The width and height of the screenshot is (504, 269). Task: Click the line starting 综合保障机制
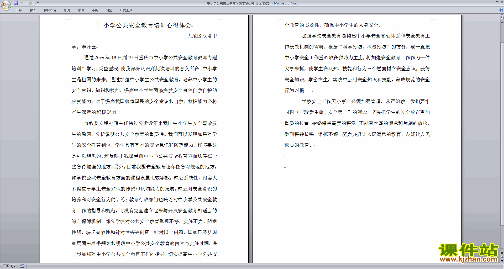click(144, 221)
